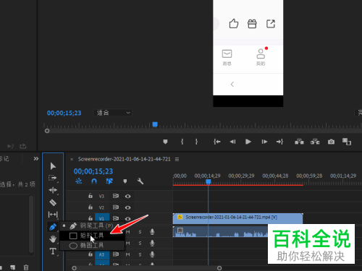Select the Track Select Forward tool

pyautogui.click(x=53, y=178)
